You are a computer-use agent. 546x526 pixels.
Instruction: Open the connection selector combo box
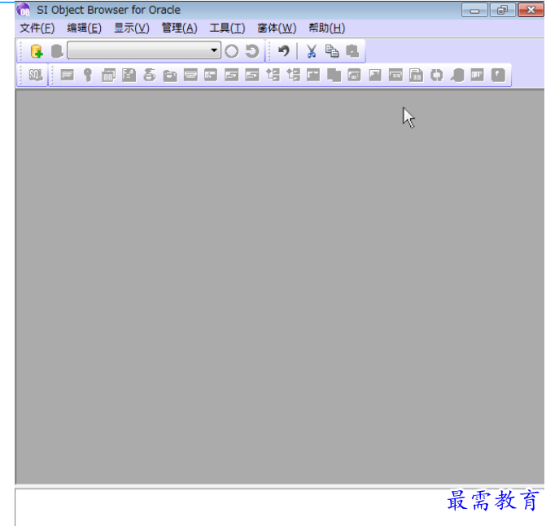coord(144,50)
